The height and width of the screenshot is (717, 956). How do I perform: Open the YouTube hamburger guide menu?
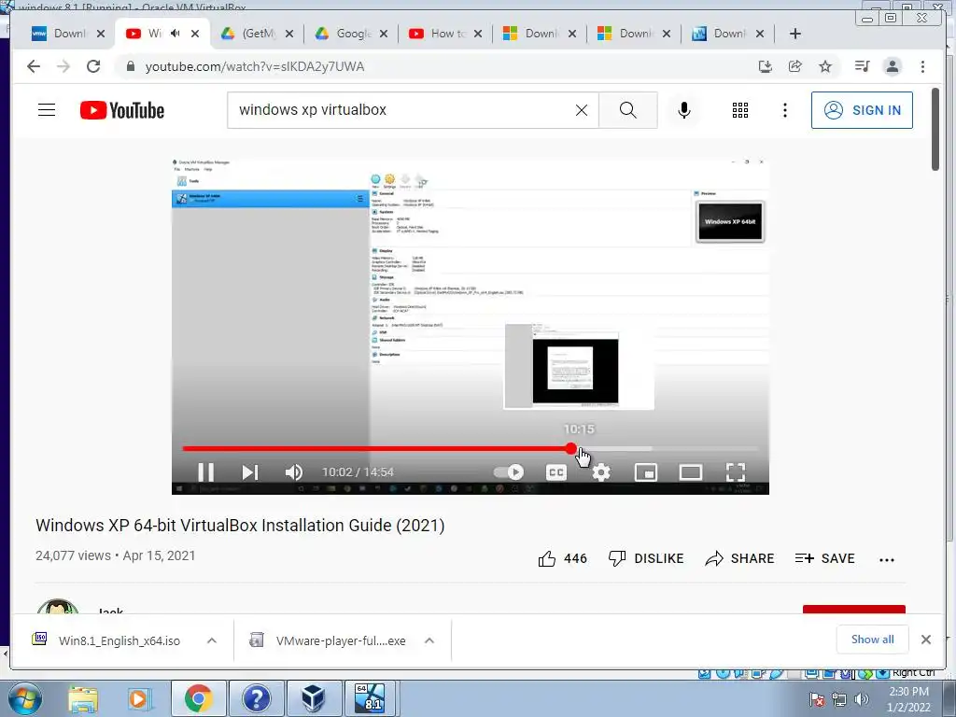(x=47, y=110)
